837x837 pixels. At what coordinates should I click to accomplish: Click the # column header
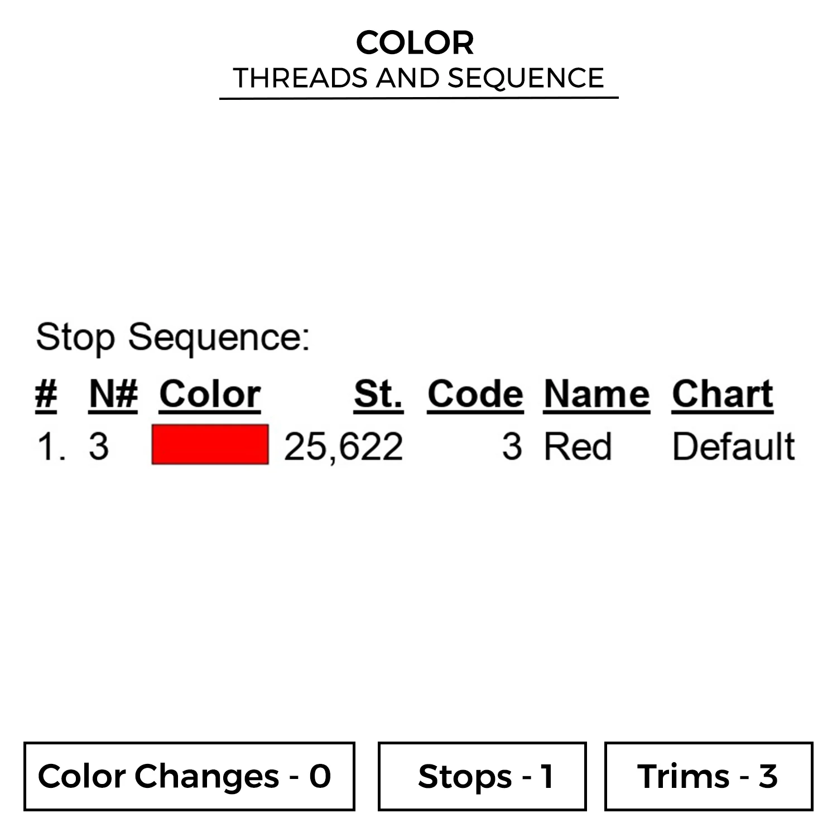(x=46, y=394)
